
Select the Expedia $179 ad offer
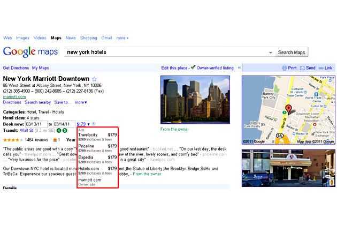[97, 159]
